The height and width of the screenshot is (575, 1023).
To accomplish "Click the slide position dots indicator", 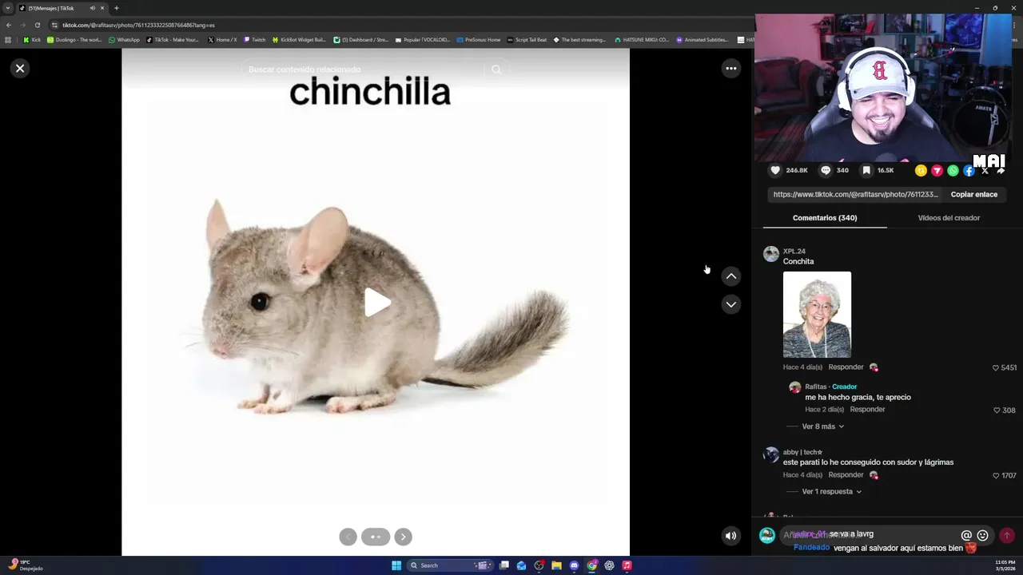I will click(376, 537).
